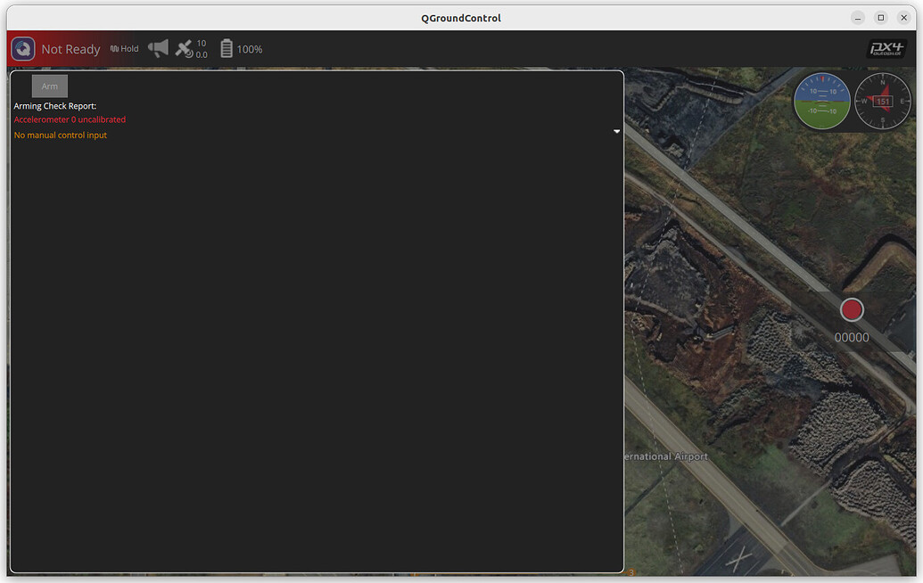Click the attitude indicator instrument
This screenshot has width=923, height=583.
pos(821,101)
